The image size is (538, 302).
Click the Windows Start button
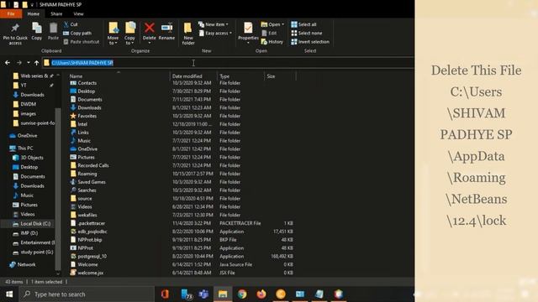[9, 294]
